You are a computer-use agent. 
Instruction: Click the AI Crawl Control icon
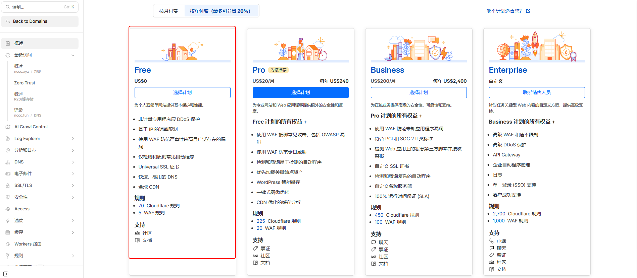point(8,127)
